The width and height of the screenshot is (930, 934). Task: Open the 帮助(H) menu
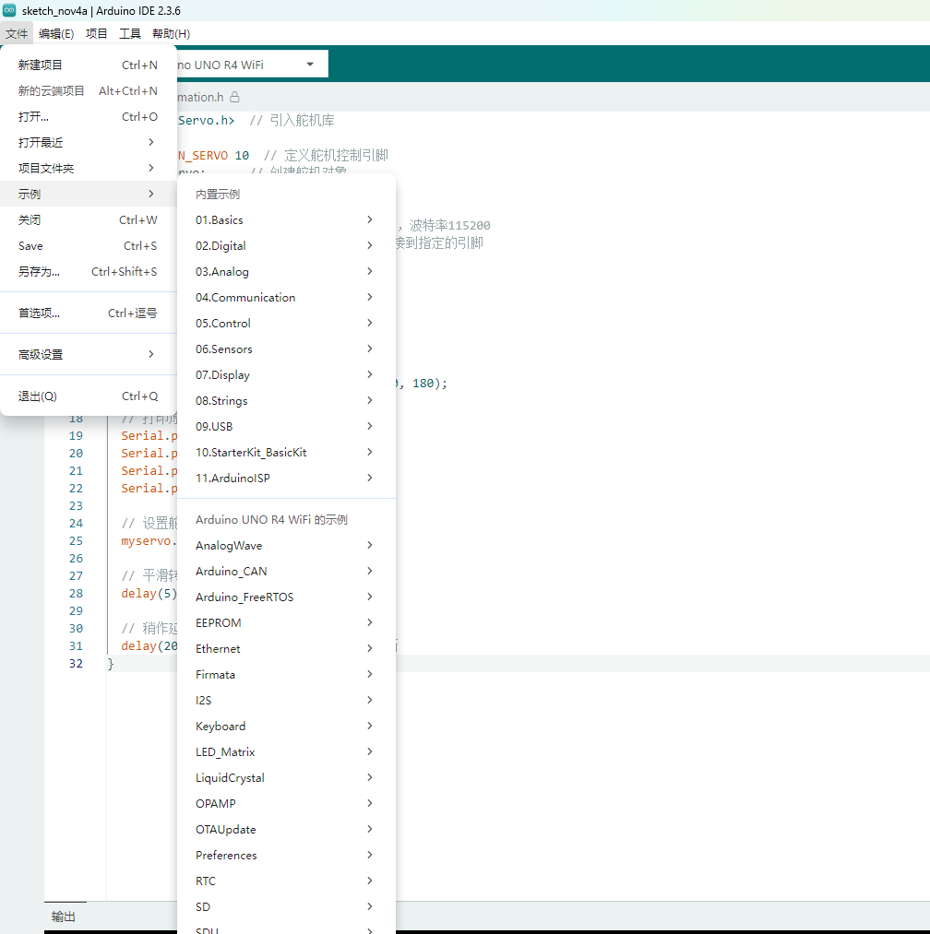171,34
